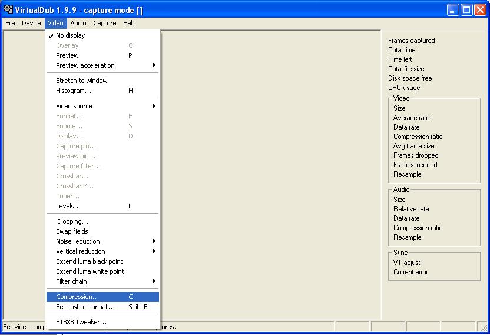Select Preview display mode
490x335 pixels.
pos(103,55)
